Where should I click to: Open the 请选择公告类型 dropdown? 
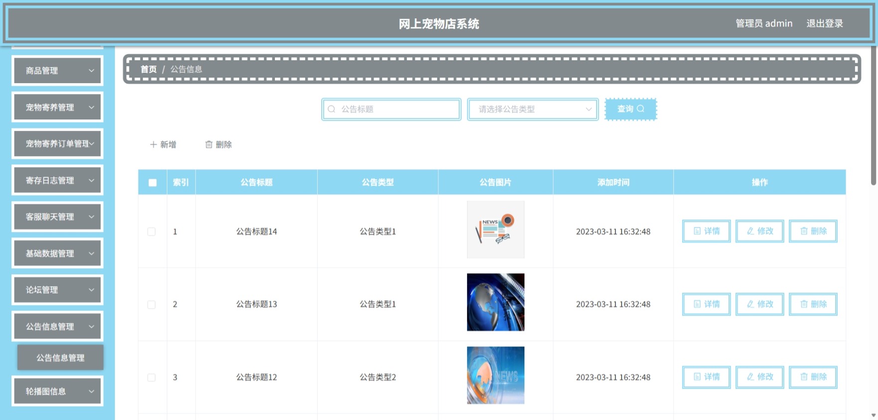(533, 109)
